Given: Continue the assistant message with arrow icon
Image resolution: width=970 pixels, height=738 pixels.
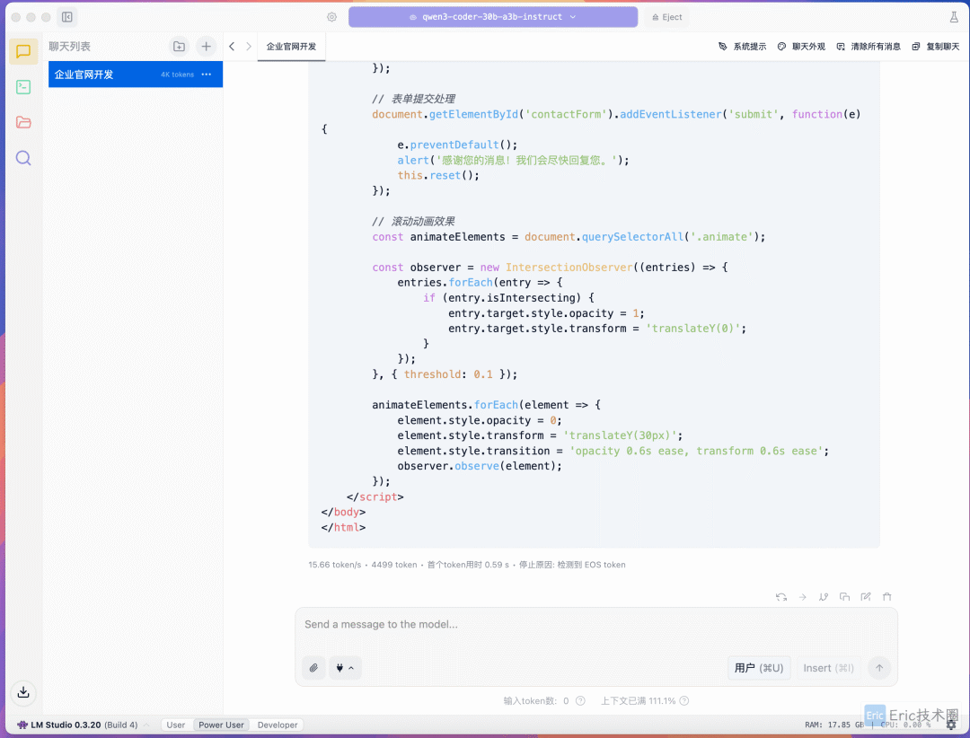Looking at the screenshot, I should [802, 597].
